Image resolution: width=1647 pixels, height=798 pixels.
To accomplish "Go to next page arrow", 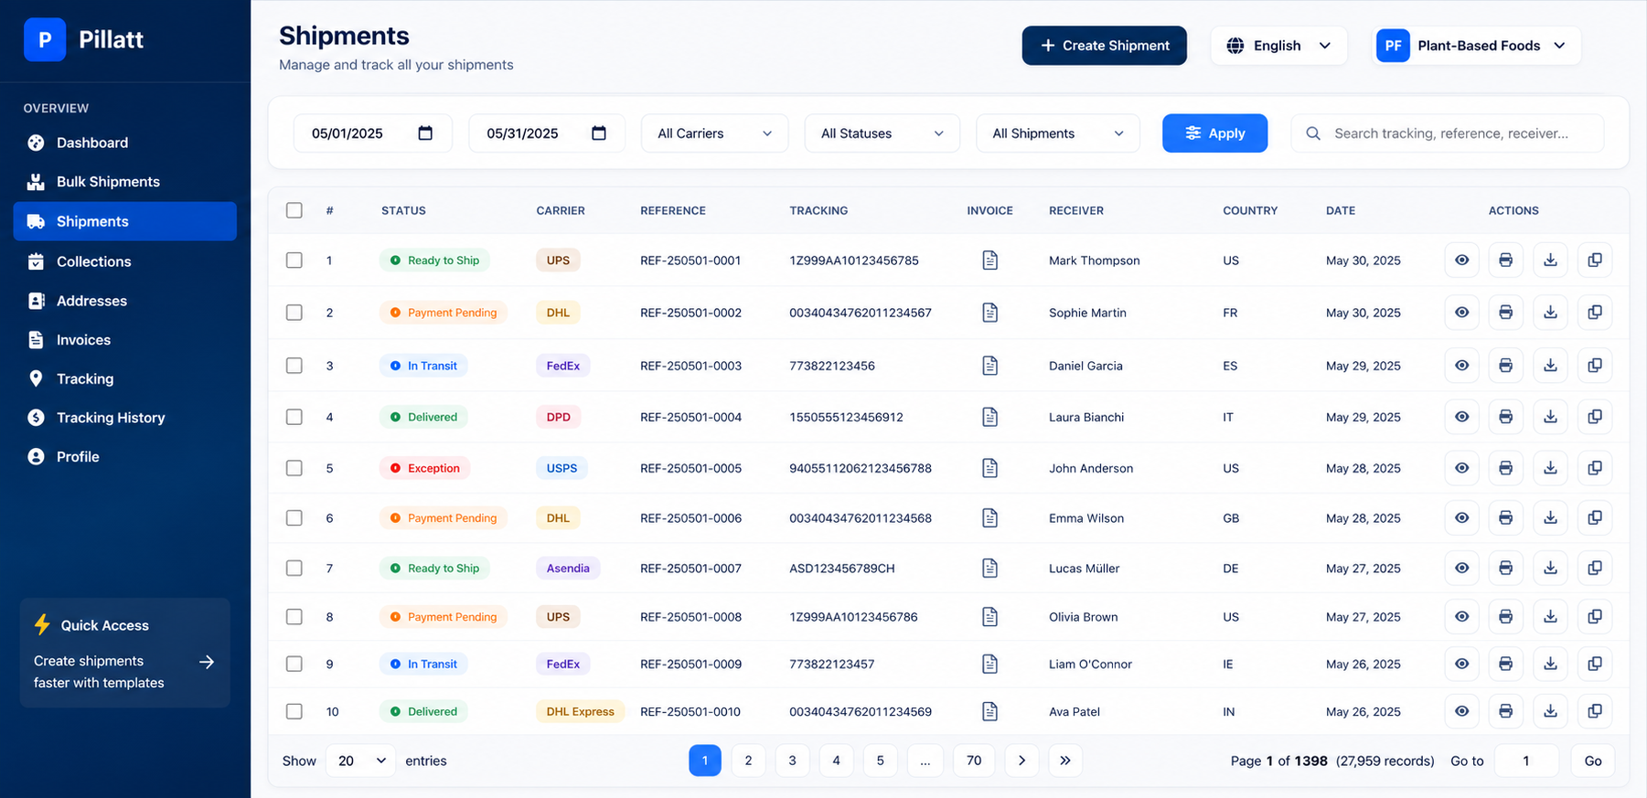I will pos(1021,761).
